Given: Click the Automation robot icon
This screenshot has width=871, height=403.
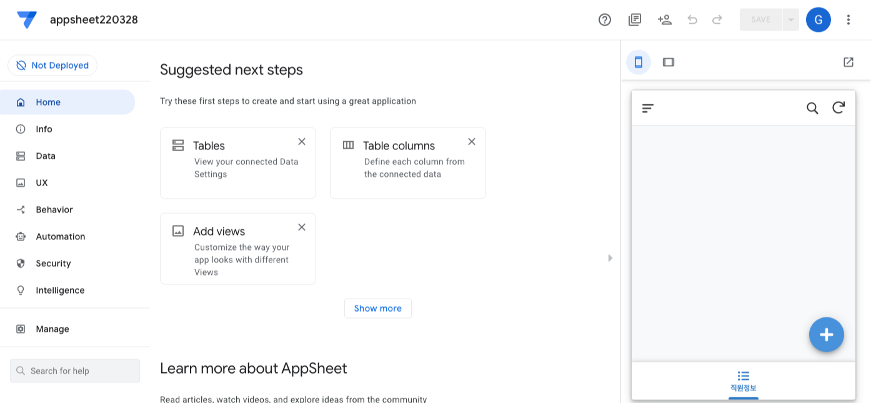Looking at the screenshot, I should [x=21, y=237].
